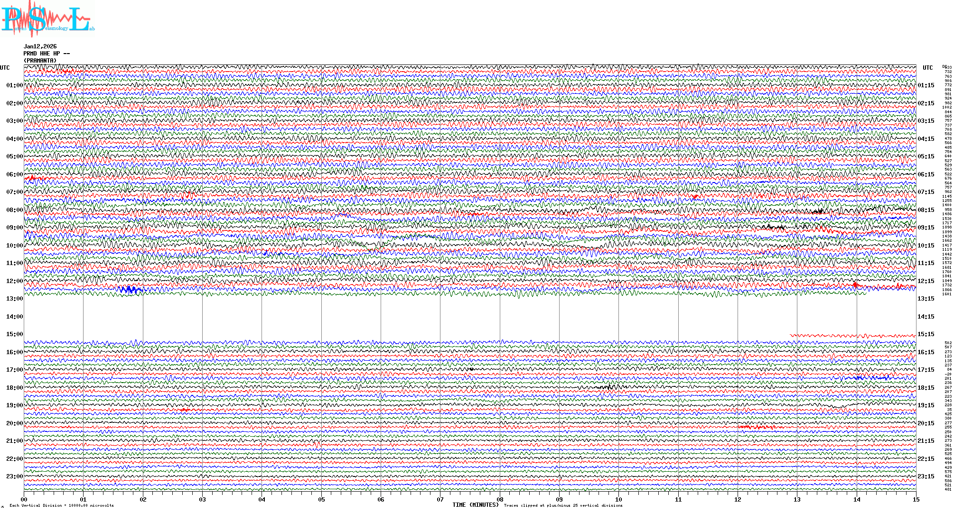The width and height of the screenshot is (954, 512).
Task: Select the 13:00 hour label on left
Action: [x=14, y=299]
